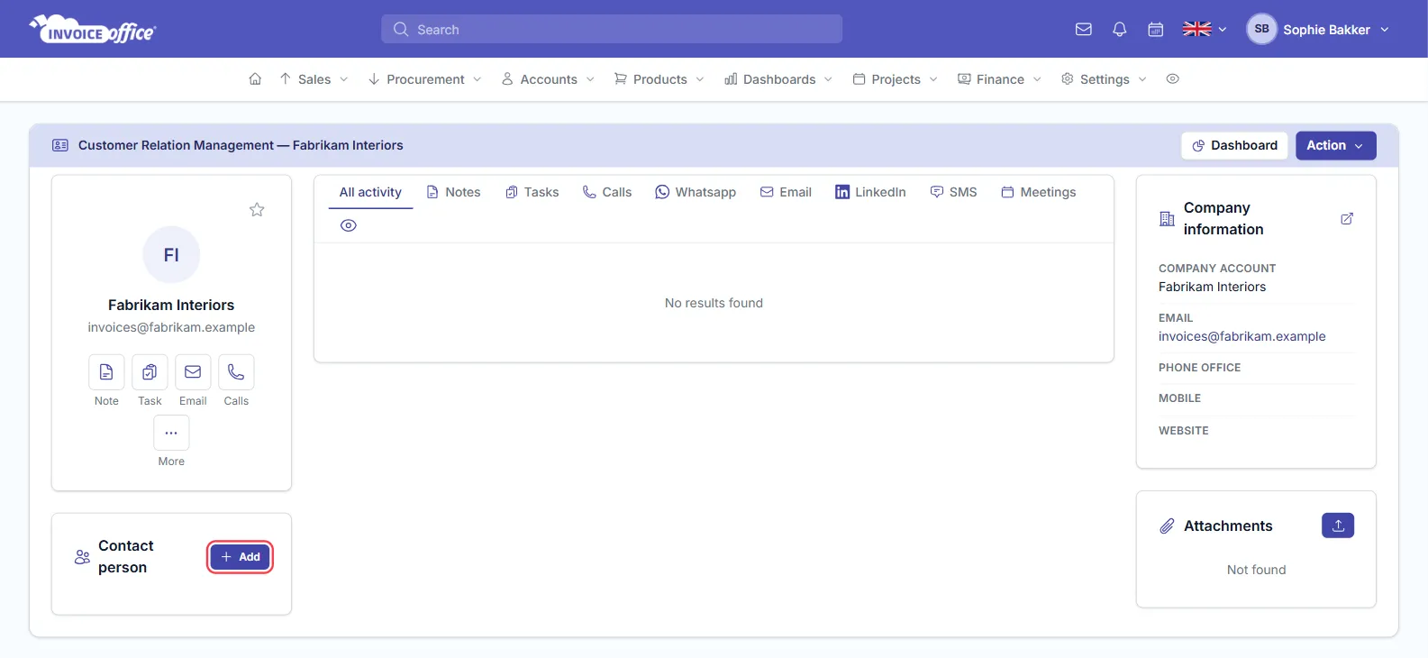
Task: Open the calendar icon in header
Action: pos(1156,29)
